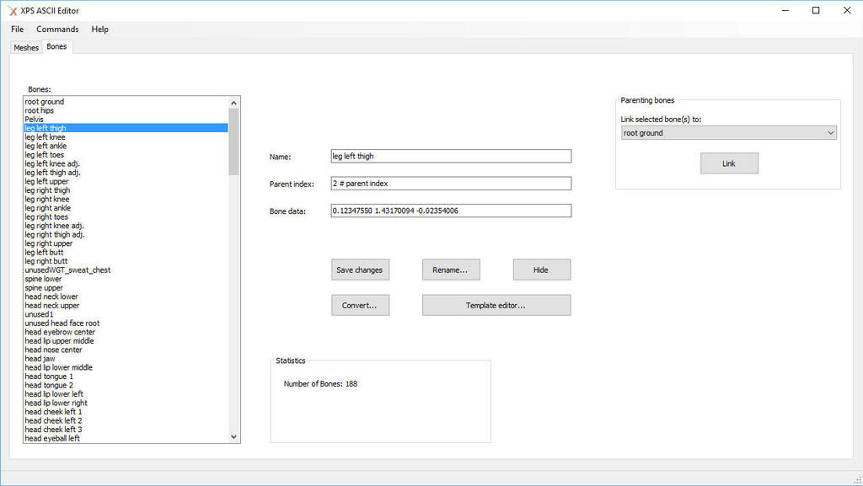Click the Convert... button
The image size is (863, 486).
click(x=360, y=305)
